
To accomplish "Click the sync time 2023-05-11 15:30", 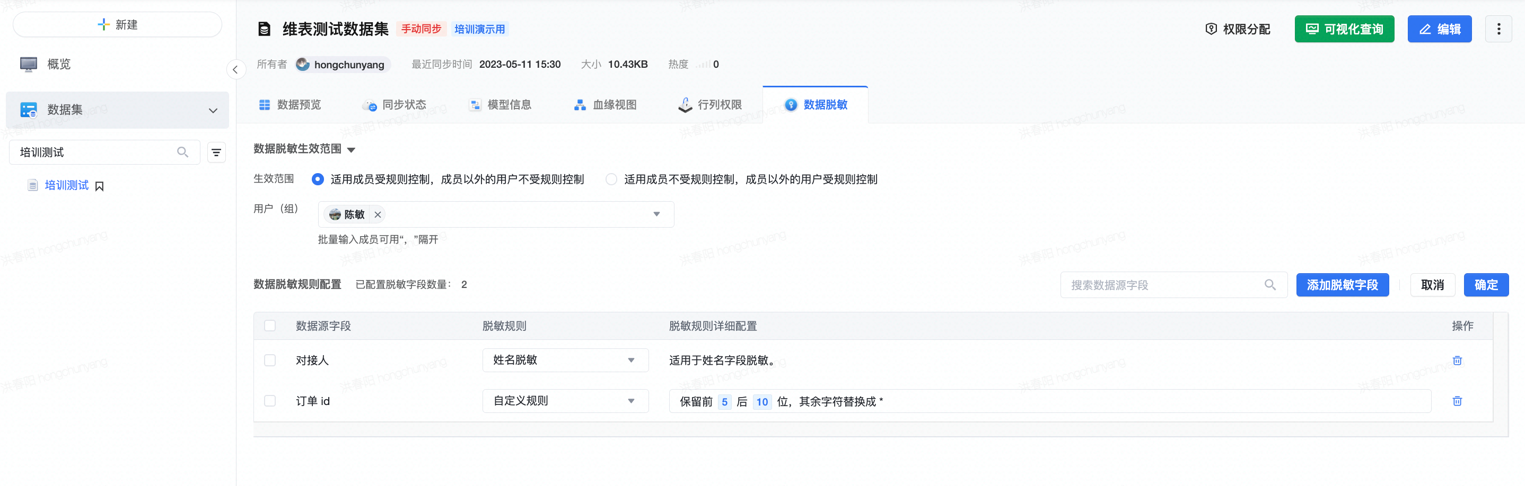I will coord(520,65).
